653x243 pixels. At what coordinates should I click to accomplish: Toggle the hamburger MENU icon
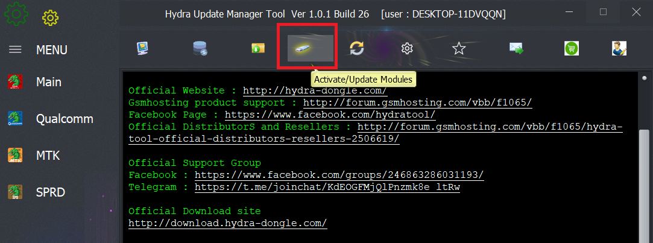click(x=16, y=49)
